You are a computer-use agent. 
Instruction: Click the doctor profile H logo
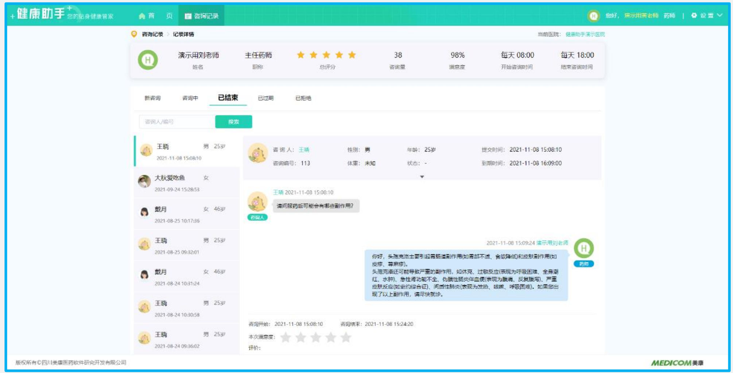148,60
